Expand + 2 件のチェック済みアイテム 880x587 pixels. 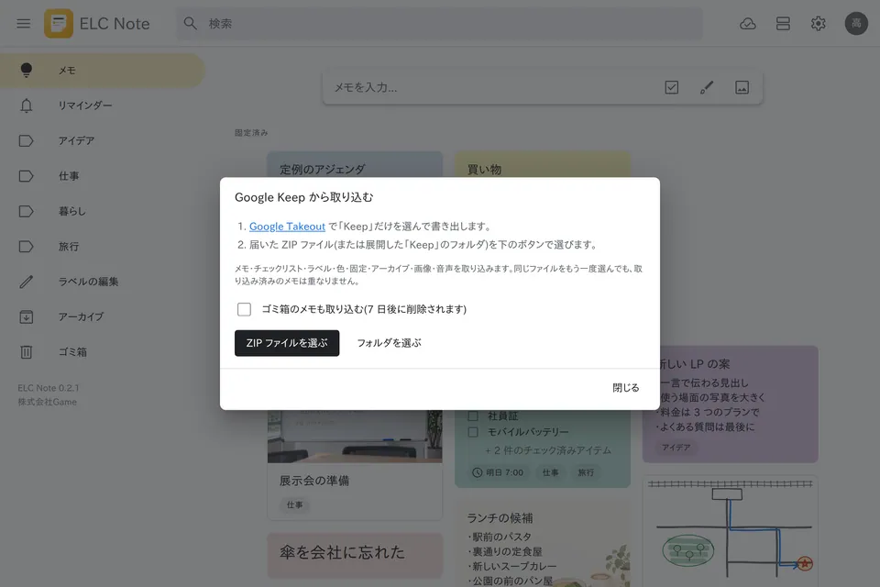[x=548, y=450]
